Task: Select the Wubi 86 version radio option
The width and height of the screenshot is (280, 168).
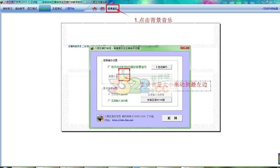Action: pyautogui.click(x=109, y=94)
